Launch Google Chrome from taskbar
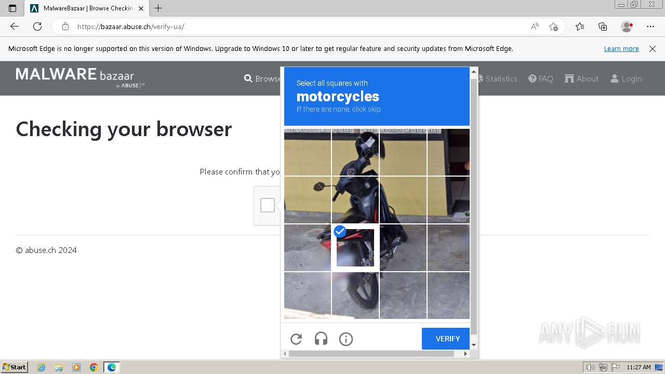 [x=94, y=367]
